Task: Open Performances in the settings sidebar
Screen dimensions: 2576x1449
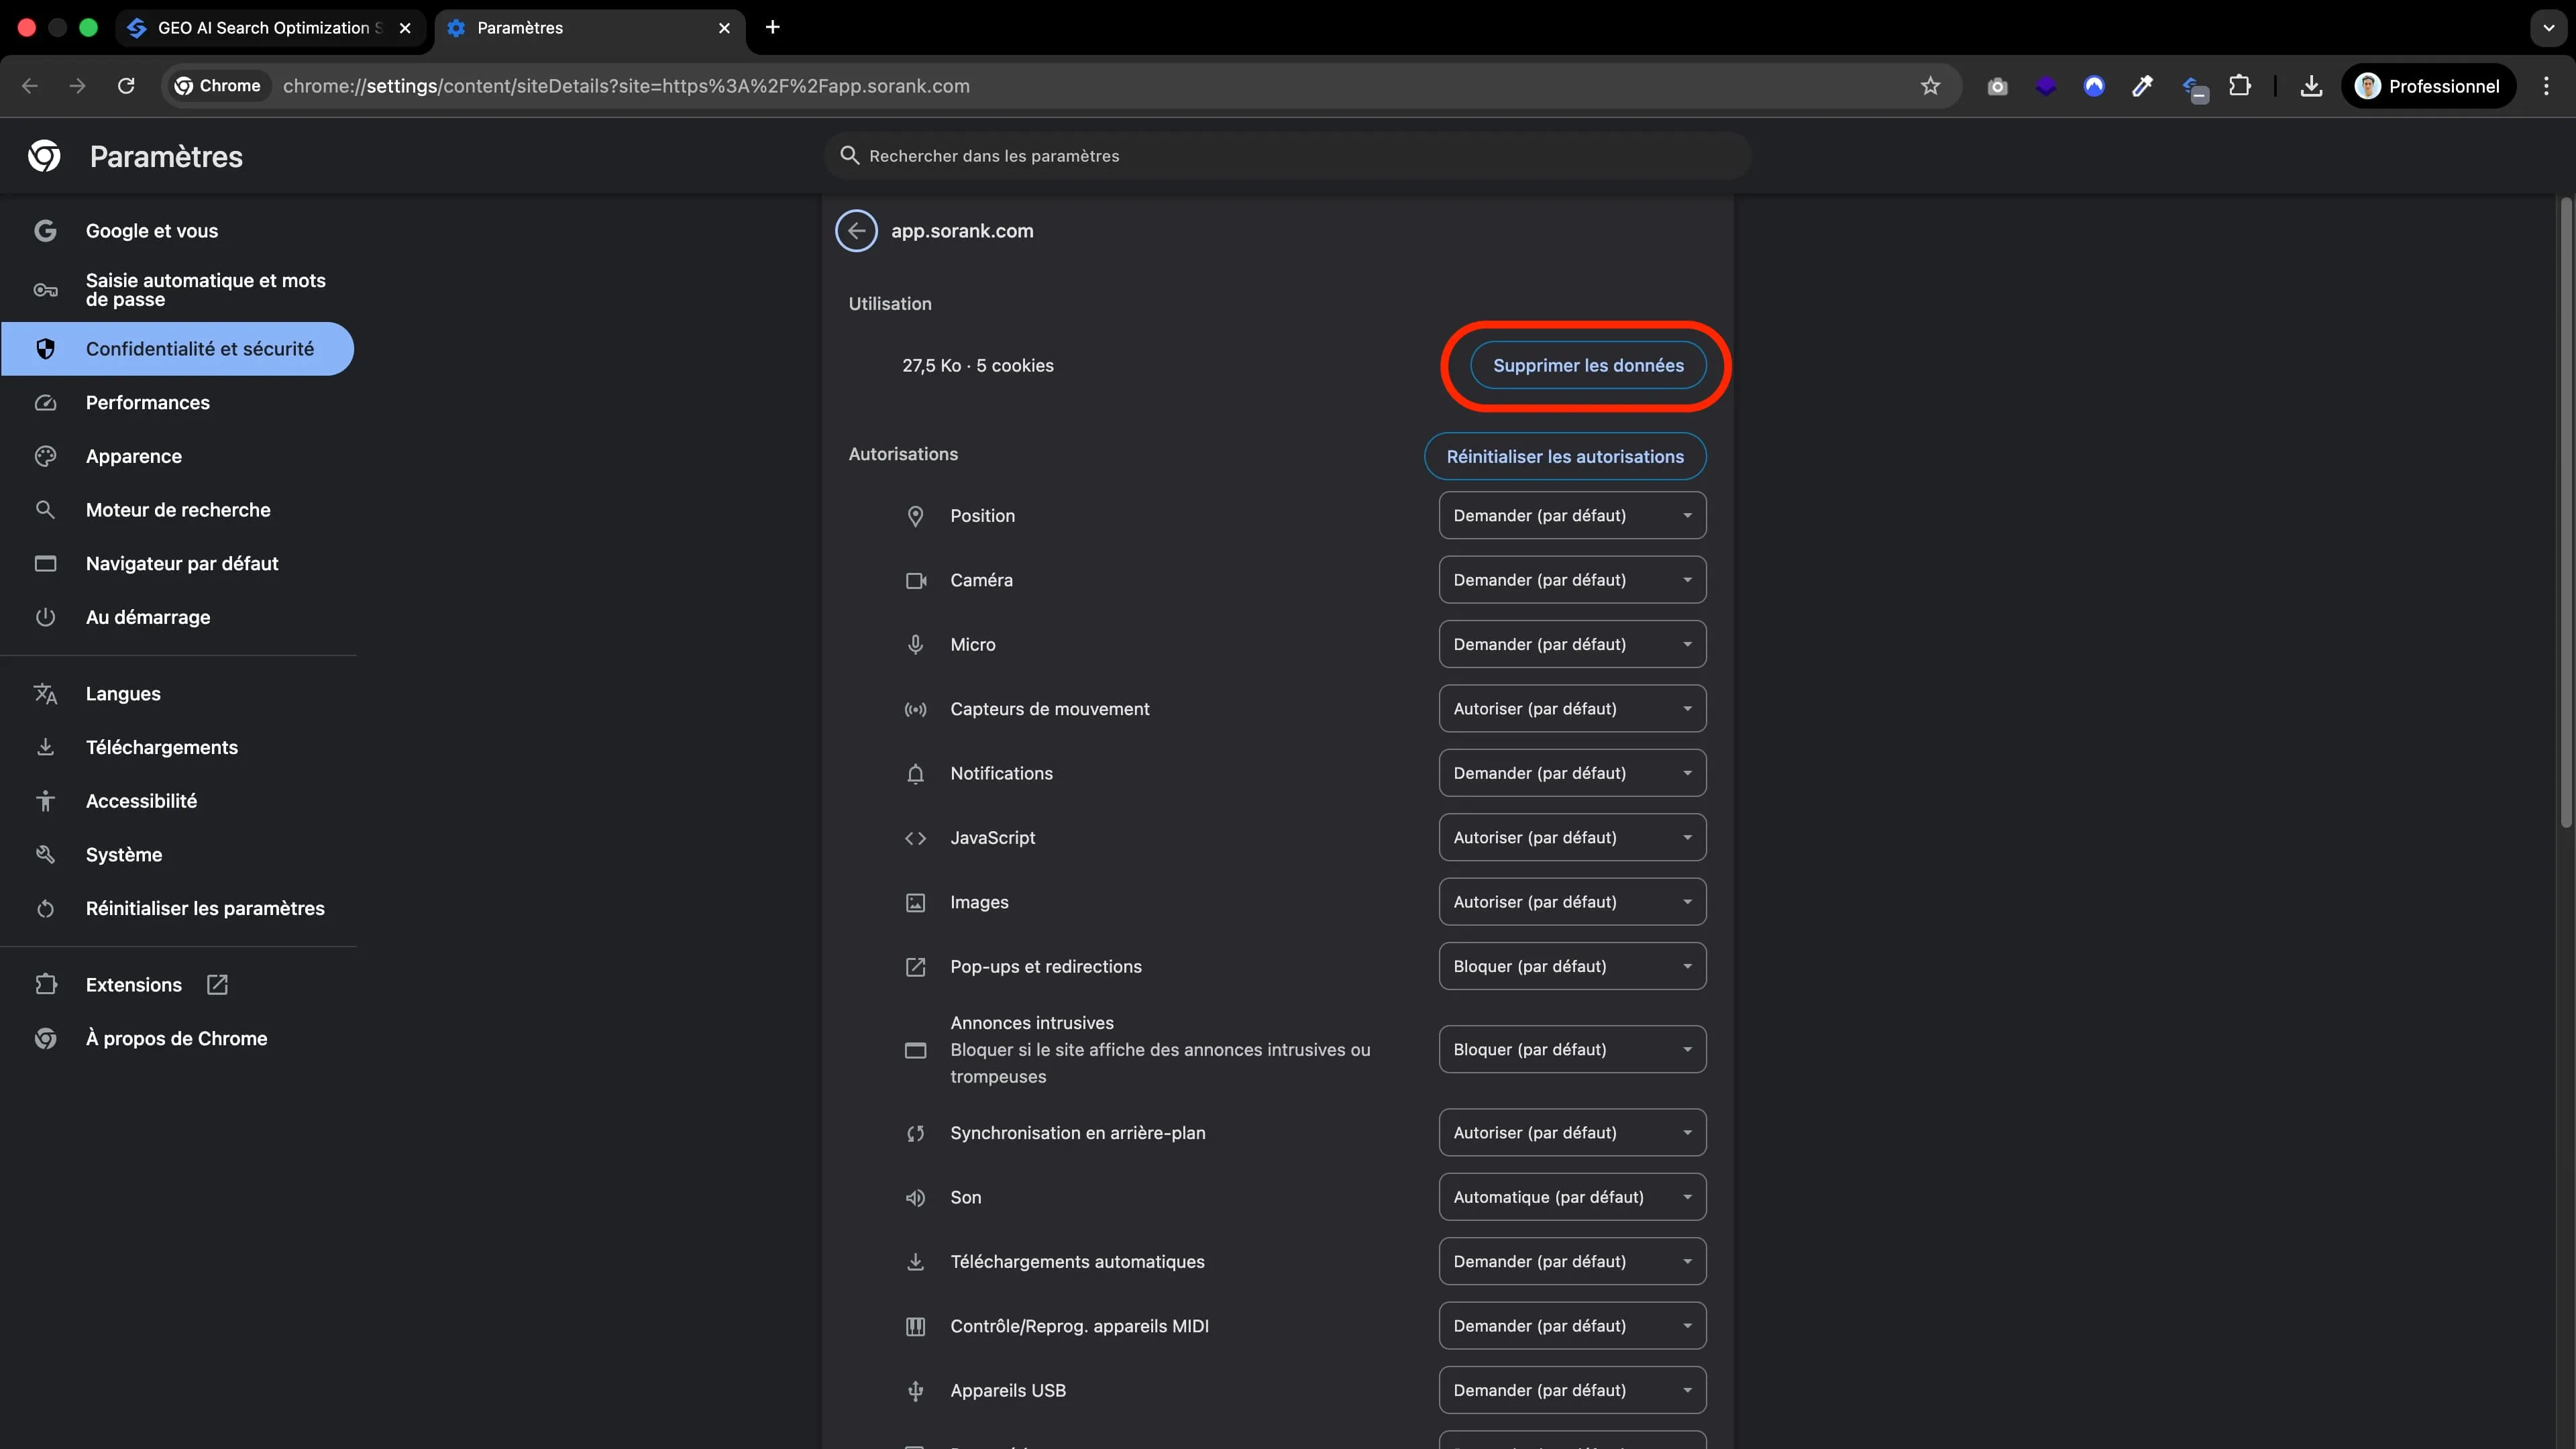Action: point(148,403)
